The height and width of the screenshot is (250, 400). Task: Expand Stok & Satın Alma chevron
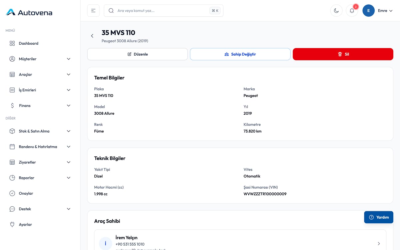click(x=69, y=131)
